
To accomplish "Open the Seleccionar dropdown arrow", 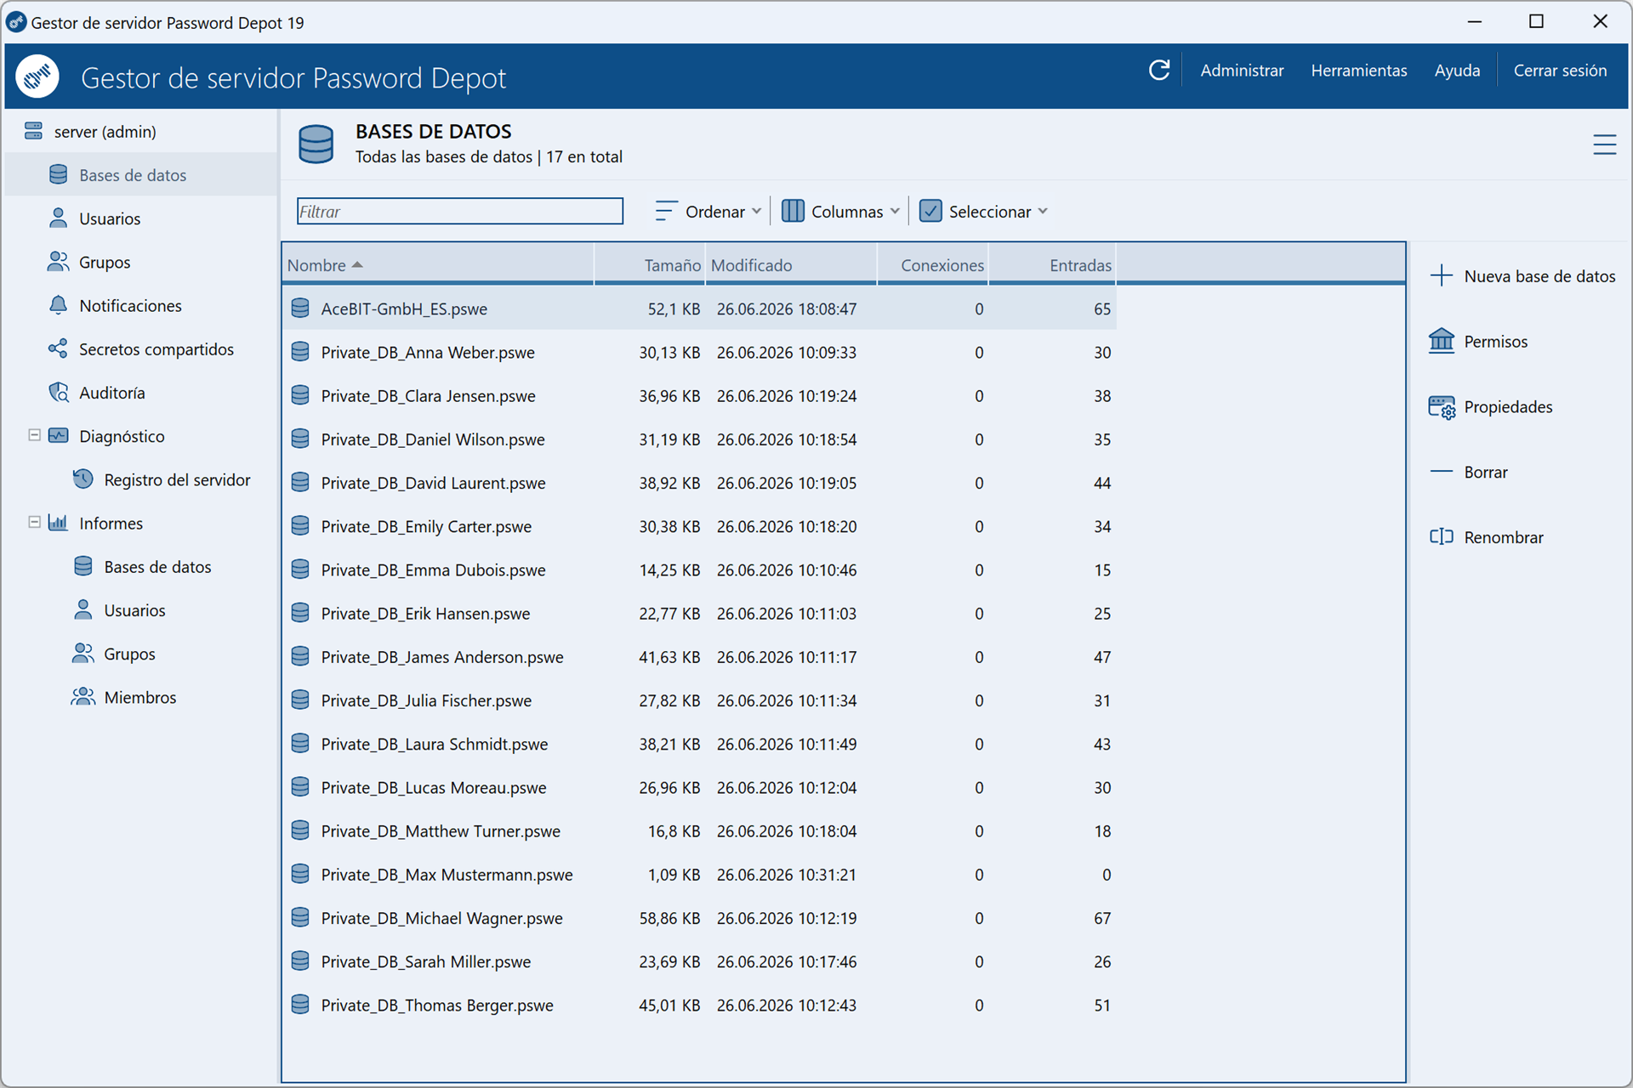I will [1043, 211].
